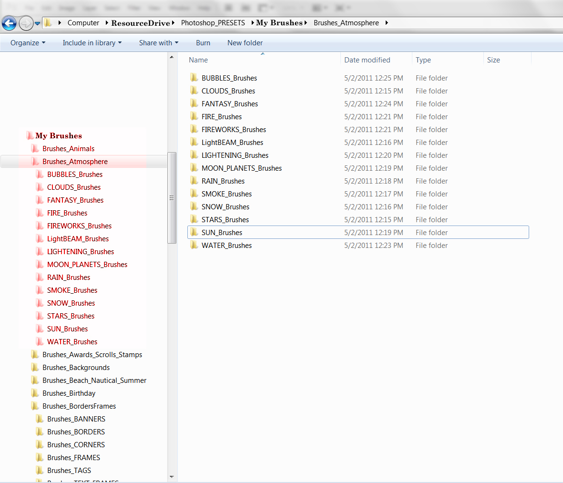The width and height of the screenshot is (563, 483).
Task: Sort by the Type column header
Action: point(423,60)
